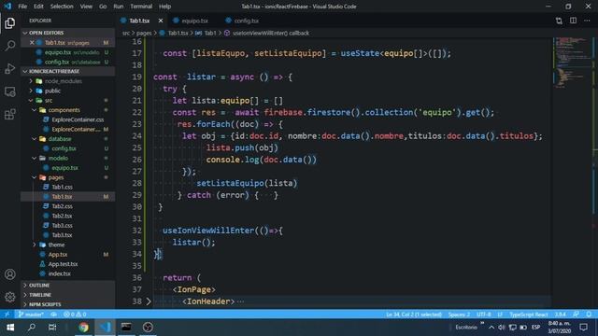Open the Help menu
Viewport: 598px width, 336px height.
[x=164, y=7]
